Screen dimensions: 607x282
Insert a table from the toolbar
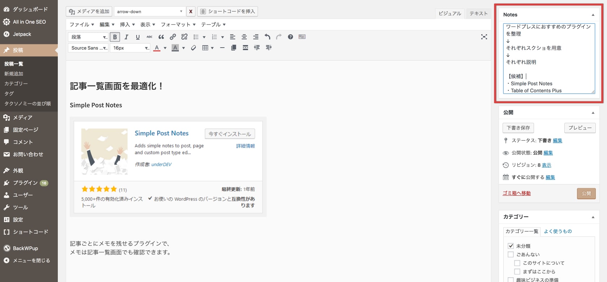coord(205,48)
